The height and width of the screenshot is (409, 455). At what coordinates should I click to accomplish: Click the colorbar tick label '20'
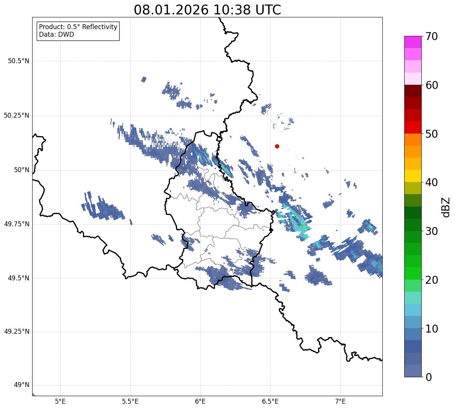432,280
